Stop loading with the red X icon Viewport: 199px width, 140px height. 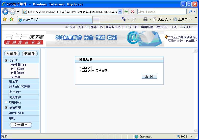pos(133,12)
